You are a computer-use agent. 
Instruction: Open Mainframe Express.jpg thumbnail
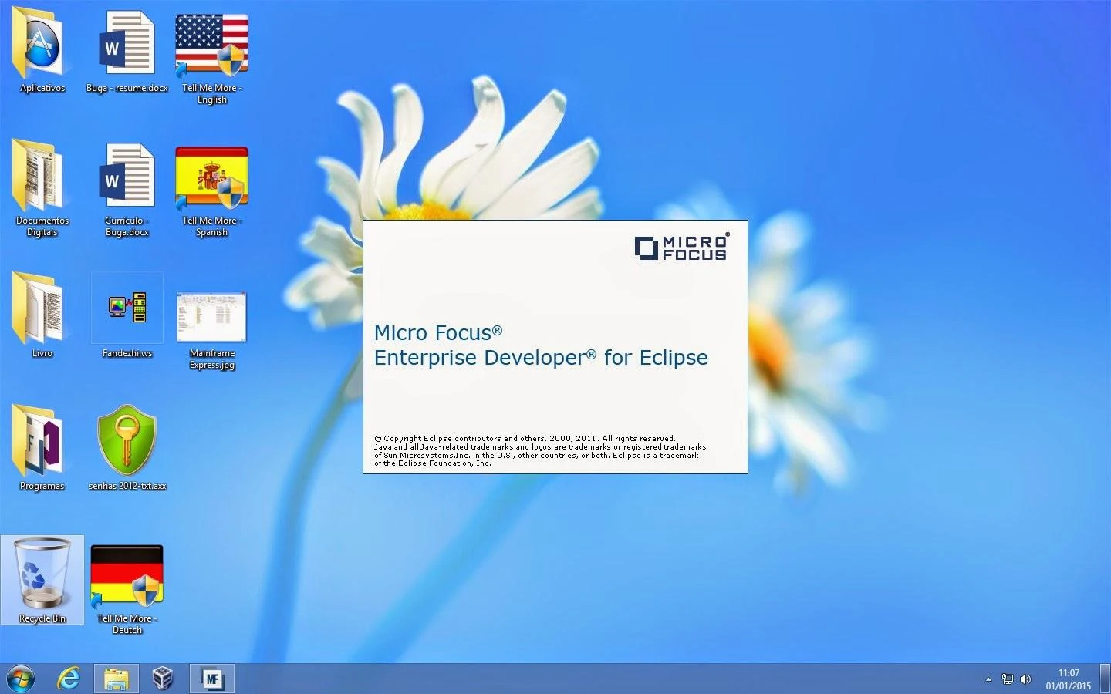coord(212,318)
